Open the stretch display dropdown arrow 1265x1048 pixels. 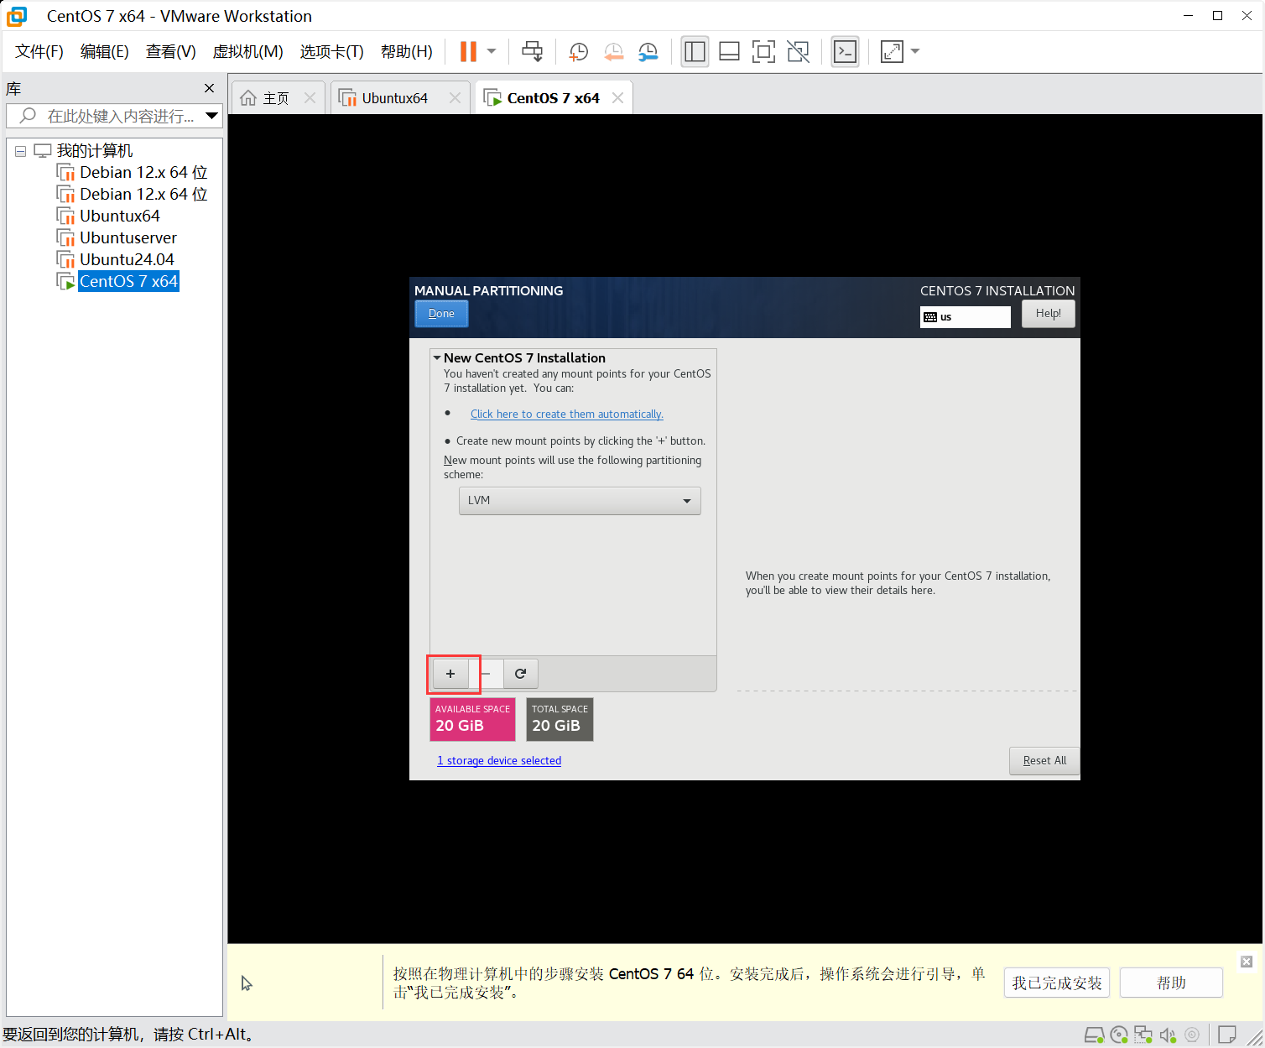[915, 51]
